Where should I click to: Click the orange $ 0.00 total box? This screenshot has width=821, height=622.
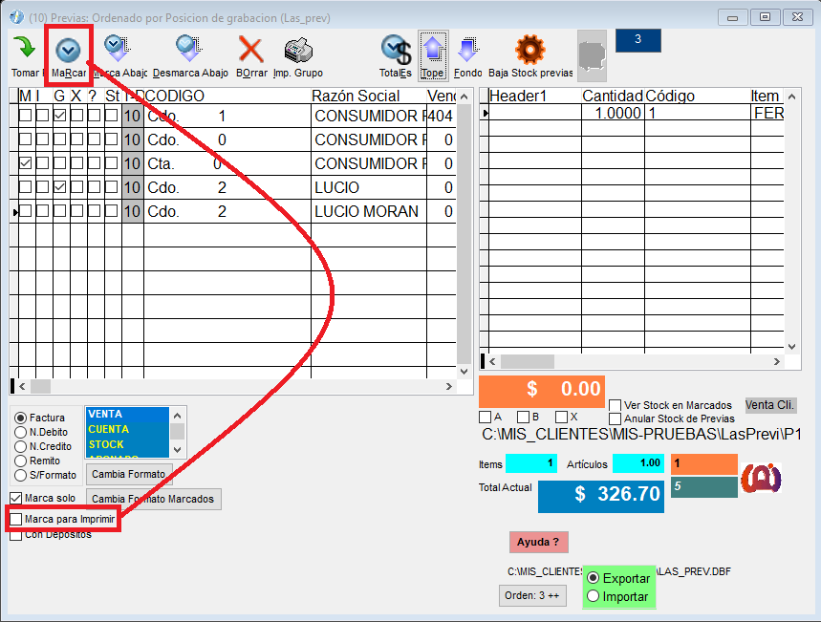[540, 390]
